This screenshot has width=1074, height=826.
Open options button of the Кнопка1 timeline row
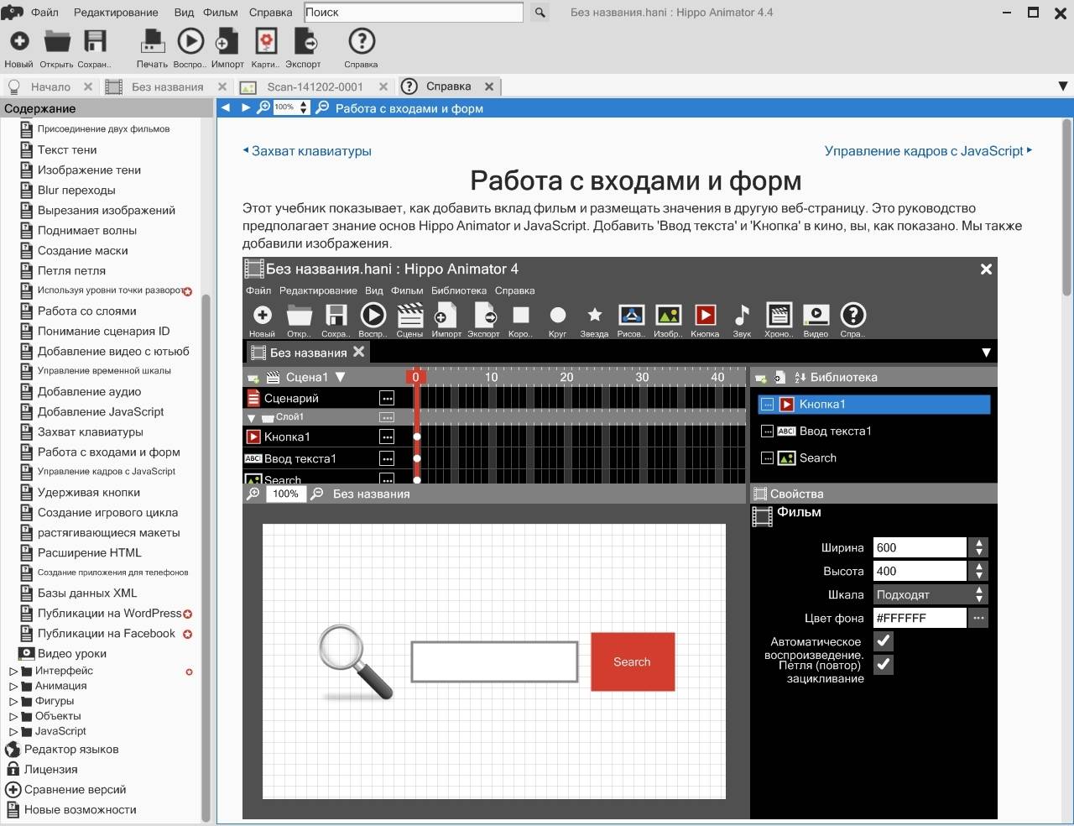(x=387, y=437)
